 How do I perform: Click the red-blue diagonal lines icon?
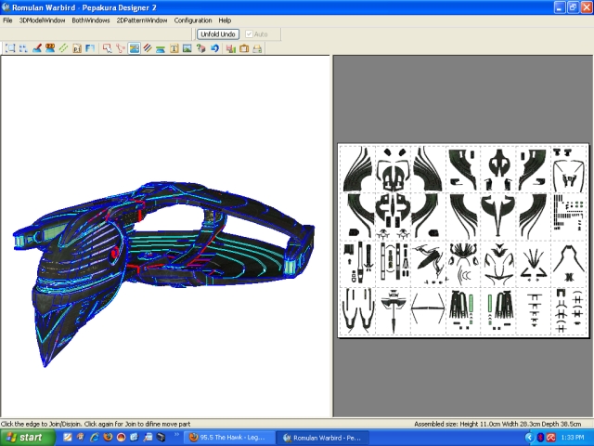click(x=148, y=48)
